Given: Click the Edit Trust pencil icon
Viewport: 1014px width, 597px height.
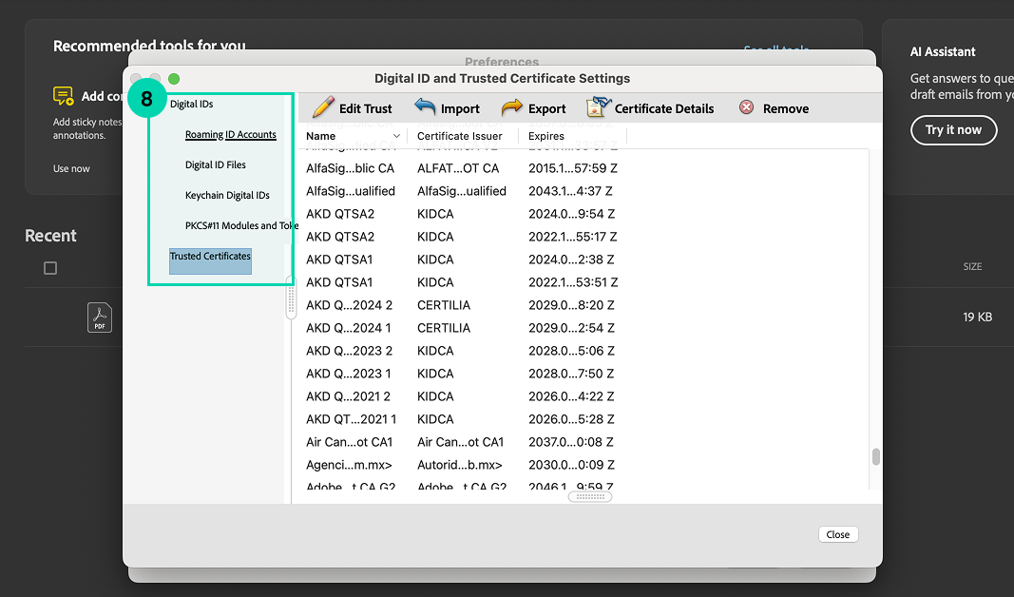Looking at the screenshot, I should coord(324,107).
